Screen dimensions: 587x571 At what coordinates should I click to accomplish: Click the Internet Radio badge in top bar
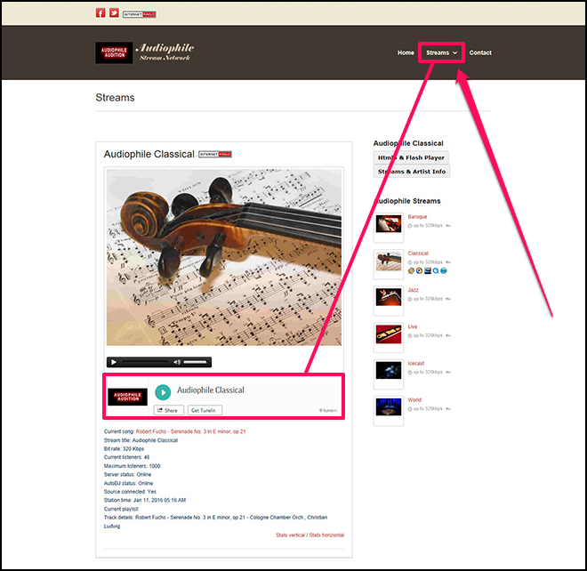140,14
